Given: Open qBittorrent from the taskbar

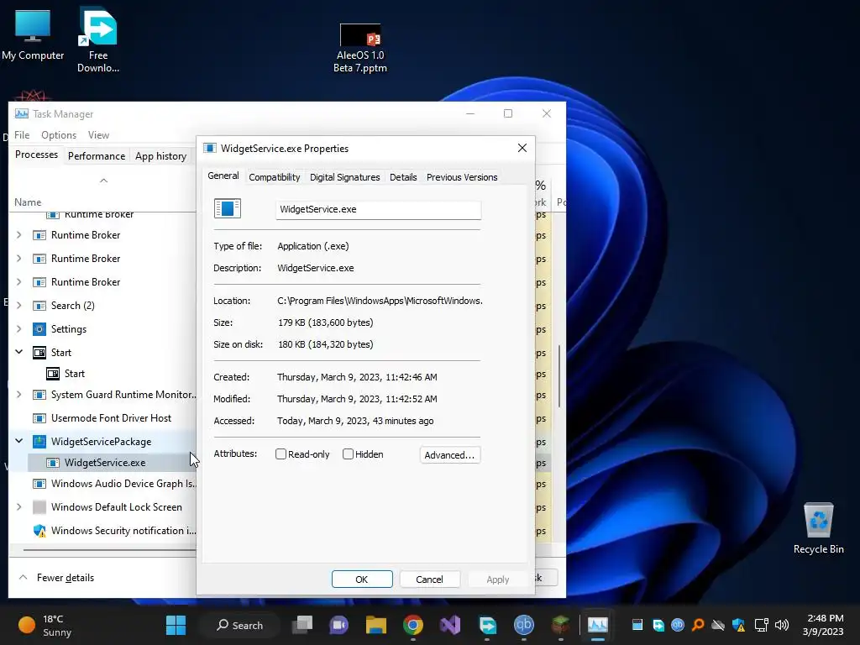Looking at the screenshot, I should pyautogui.click(x=524, y=625).
